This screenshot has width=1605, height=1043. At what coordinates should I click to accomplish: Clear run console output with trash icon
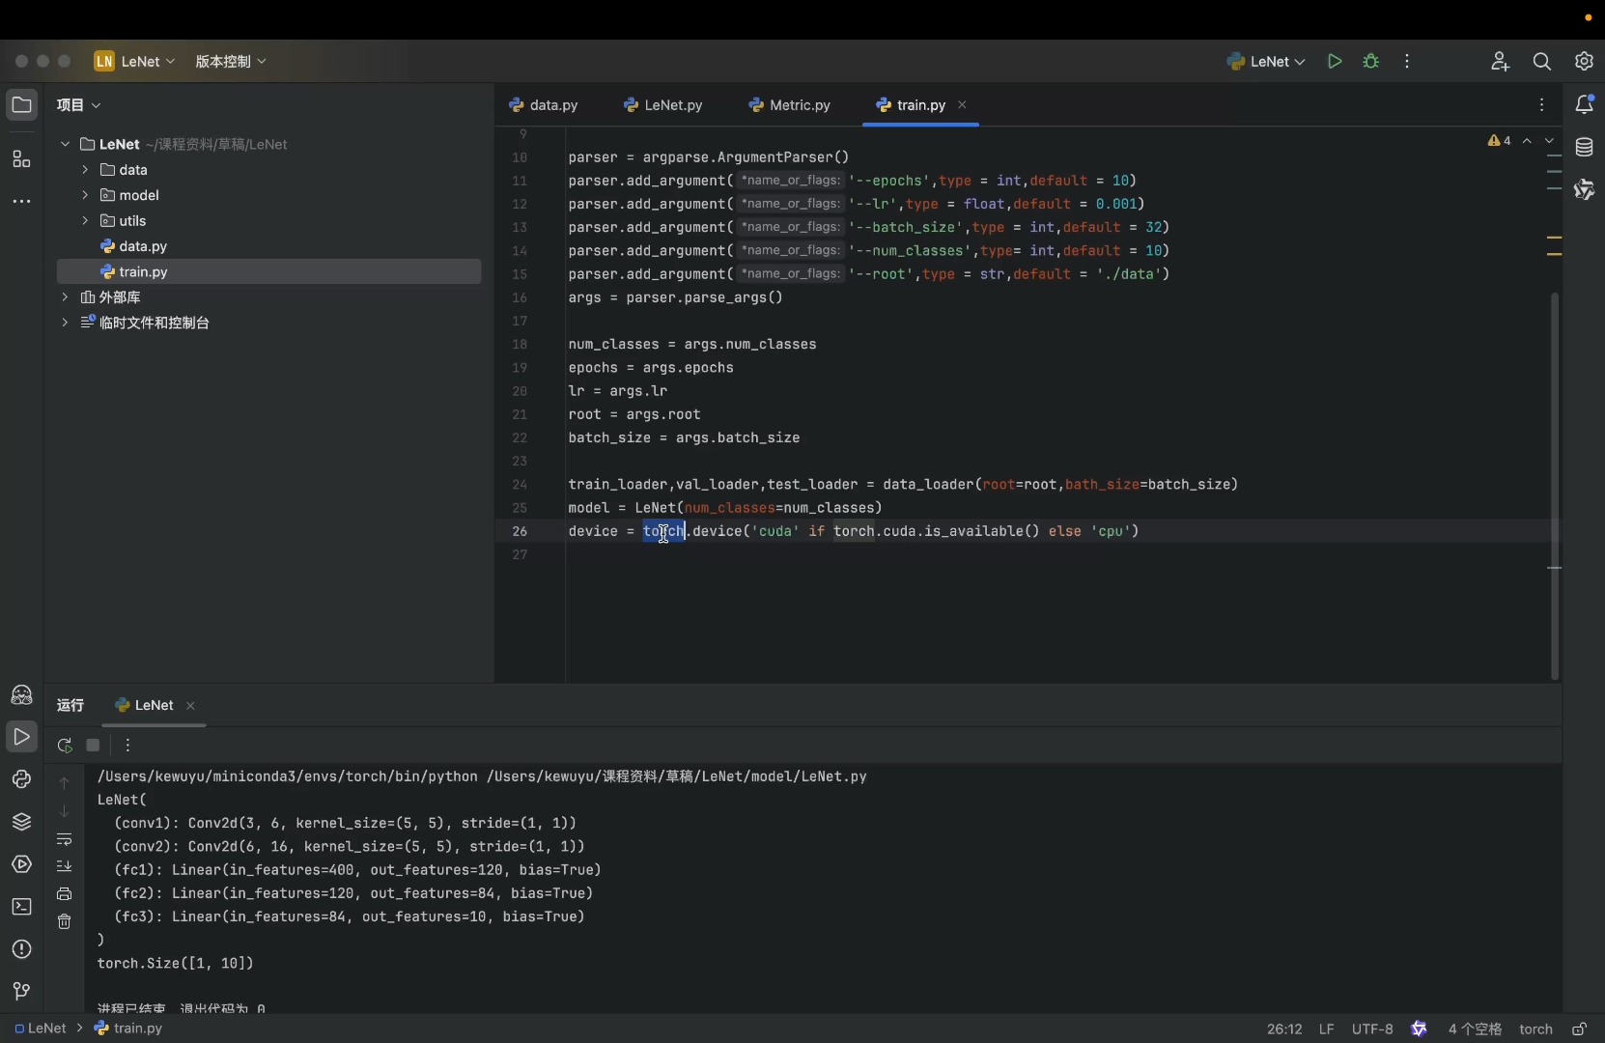(x=65, y=921)
